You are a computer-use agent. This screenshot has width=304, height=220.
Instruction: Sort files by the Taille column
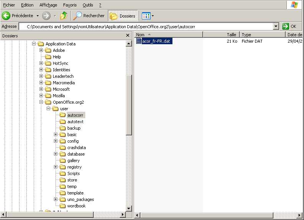(x=221, y=35)
